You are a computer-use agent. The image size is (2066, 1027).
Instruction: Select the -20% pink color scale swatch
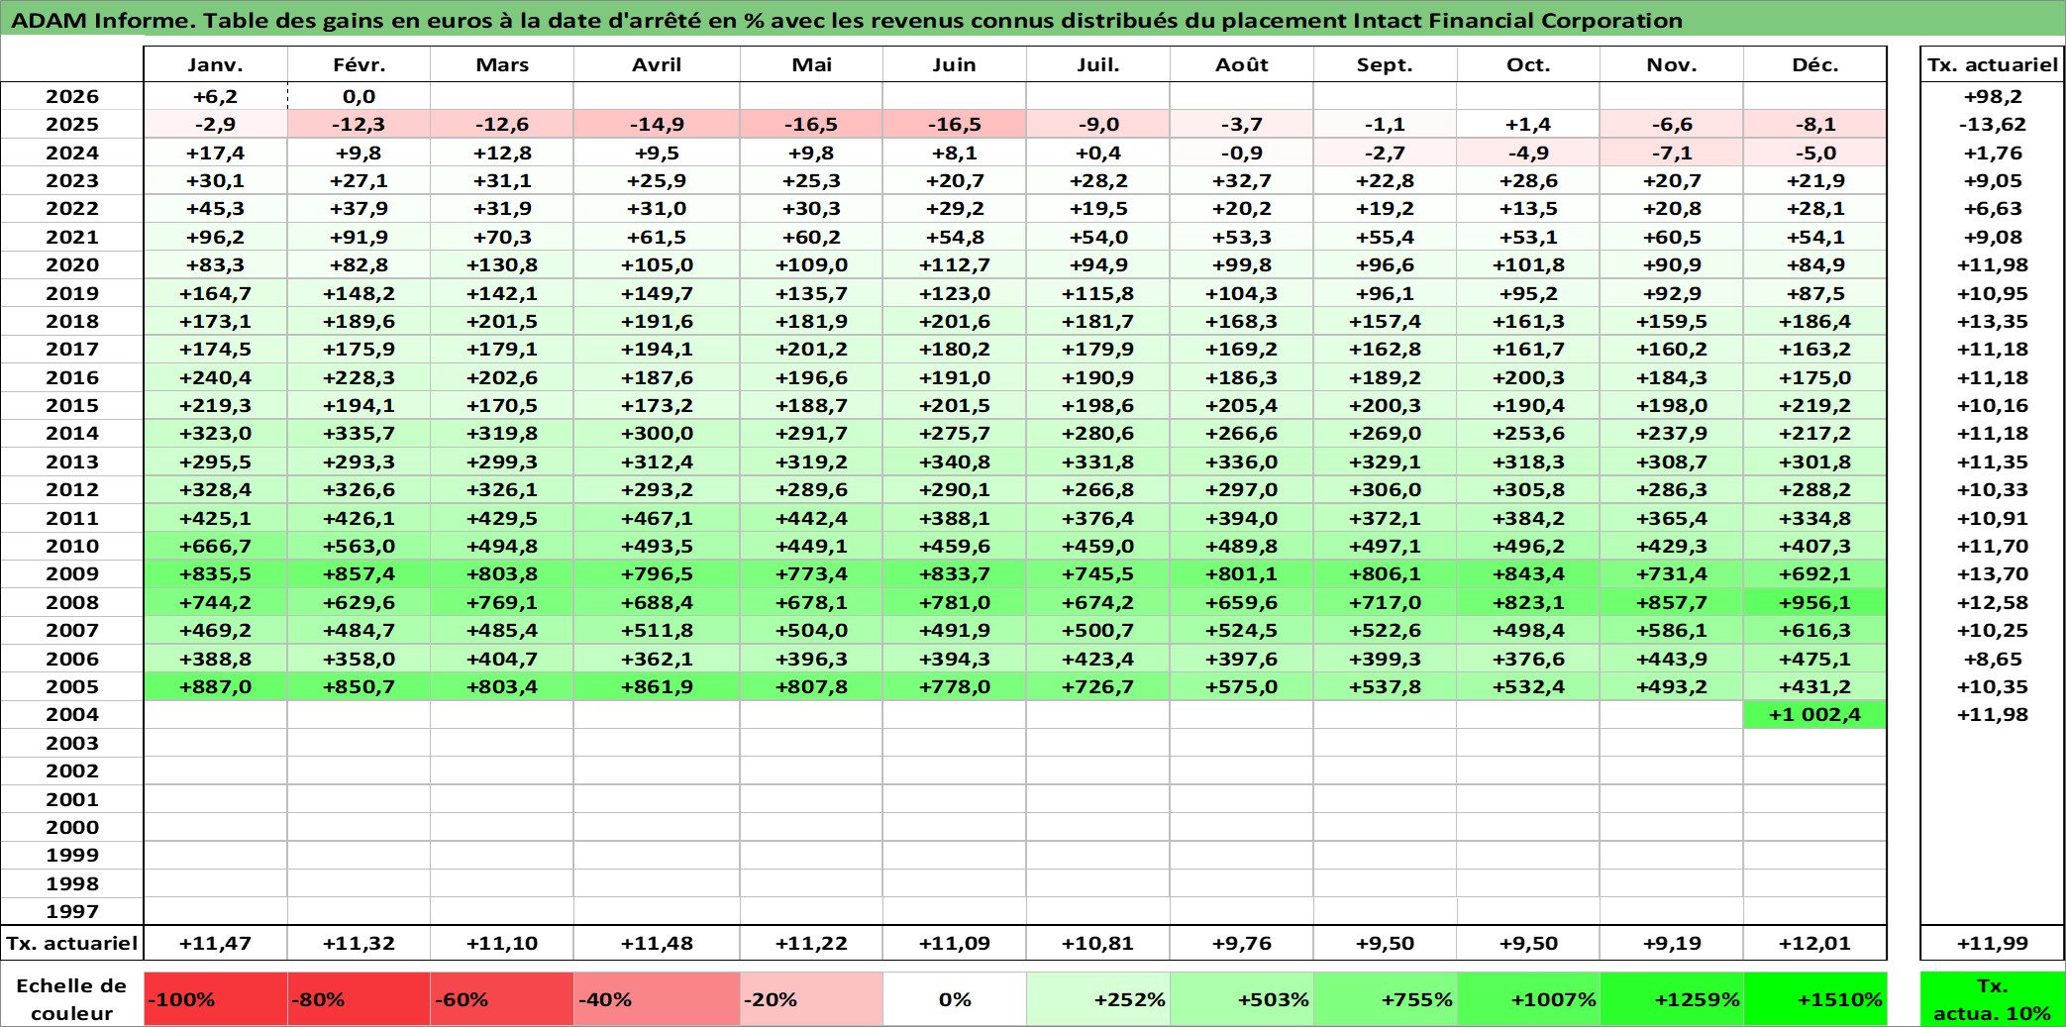tap(811, 999)
